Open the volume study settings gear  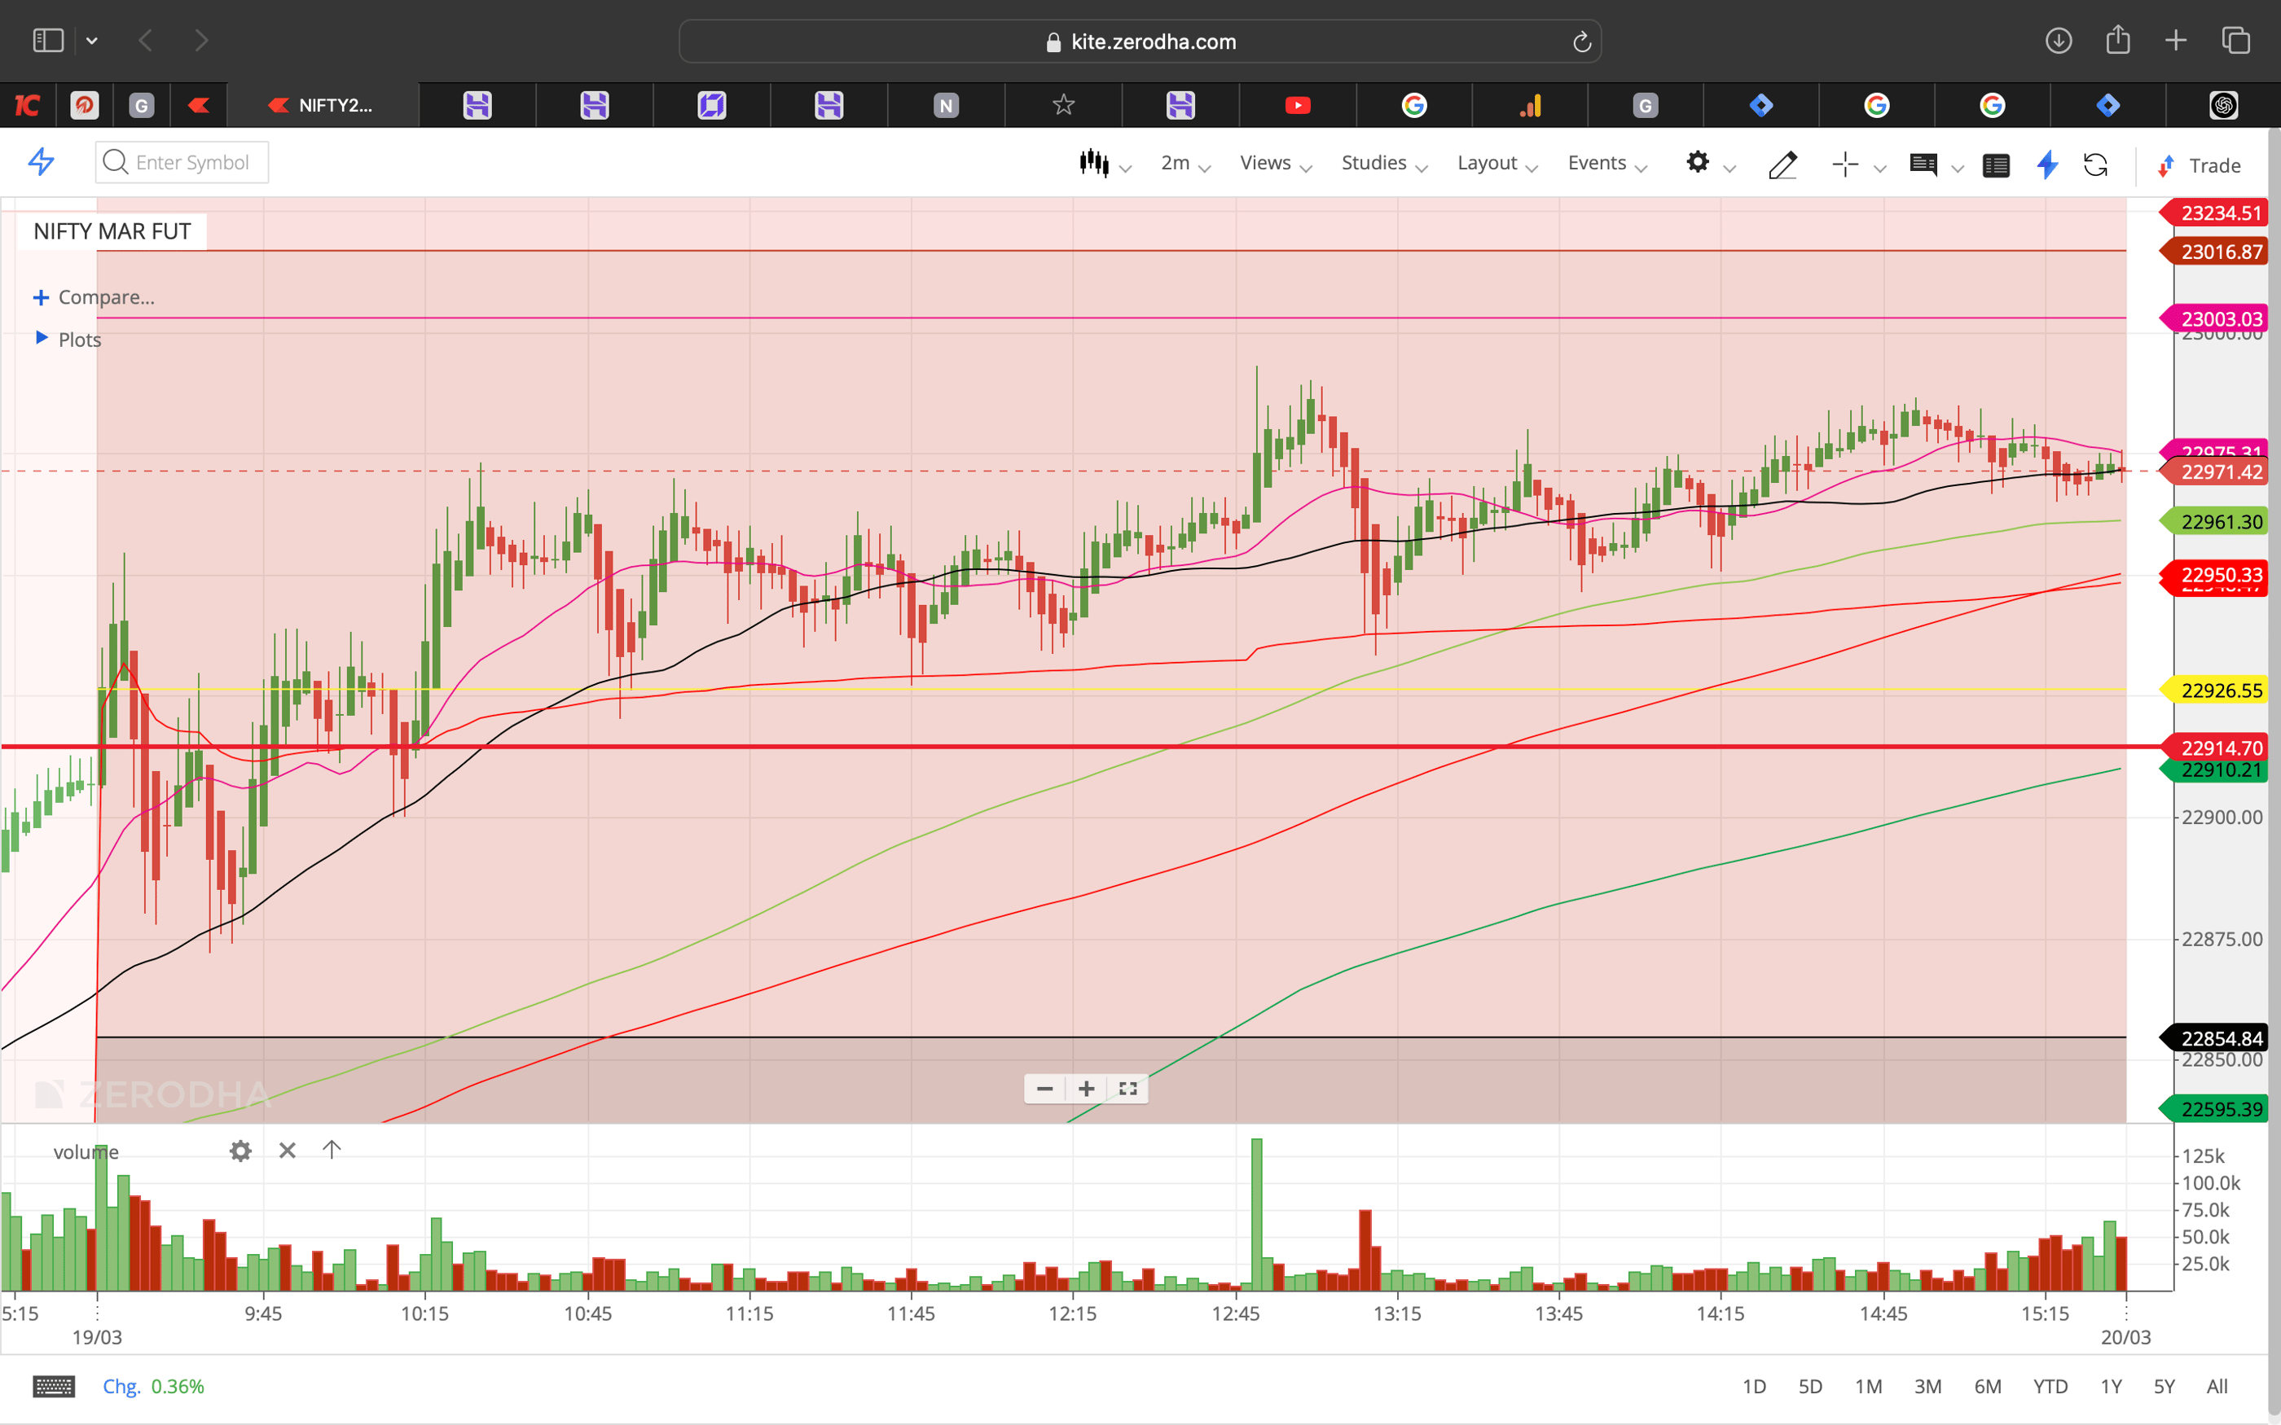(x=240, y=1151)
